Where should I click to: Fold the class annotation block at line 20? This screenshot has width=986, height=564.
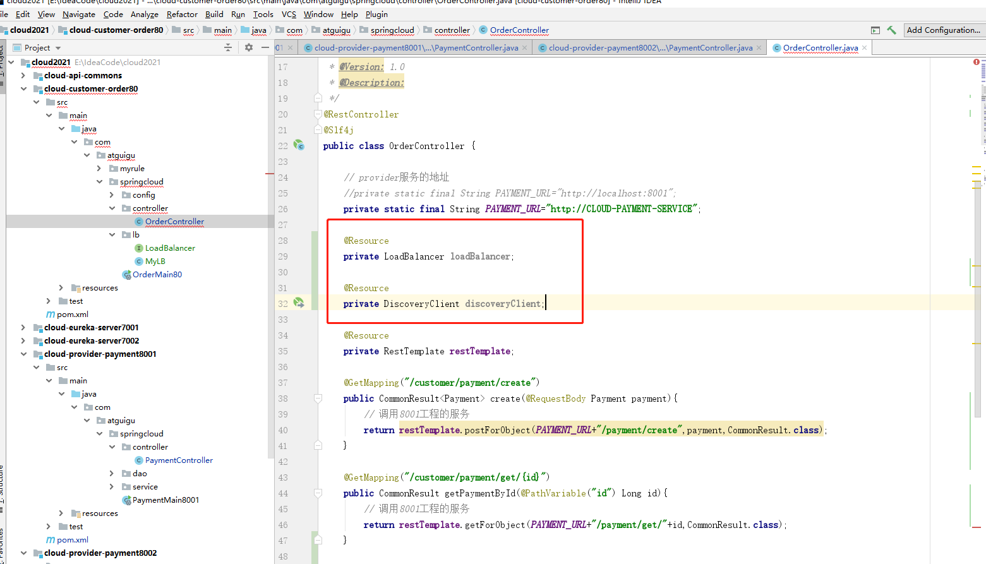(x=318, y=114)
